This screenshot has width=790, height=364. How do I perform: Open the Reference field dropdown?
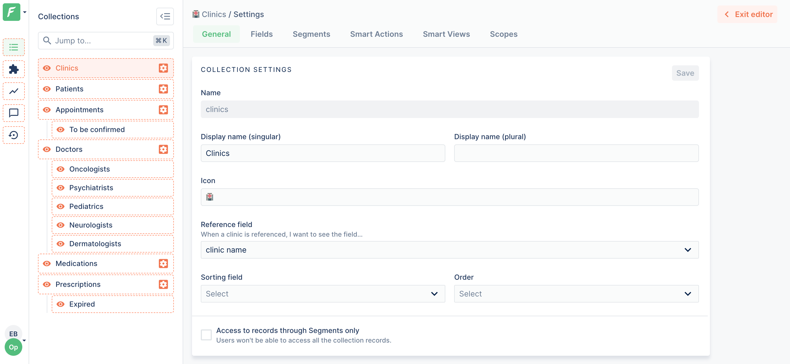tap(449, 250)
